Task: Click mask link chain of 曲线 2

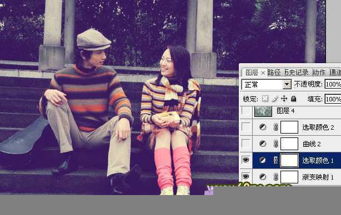Action: 276,144
